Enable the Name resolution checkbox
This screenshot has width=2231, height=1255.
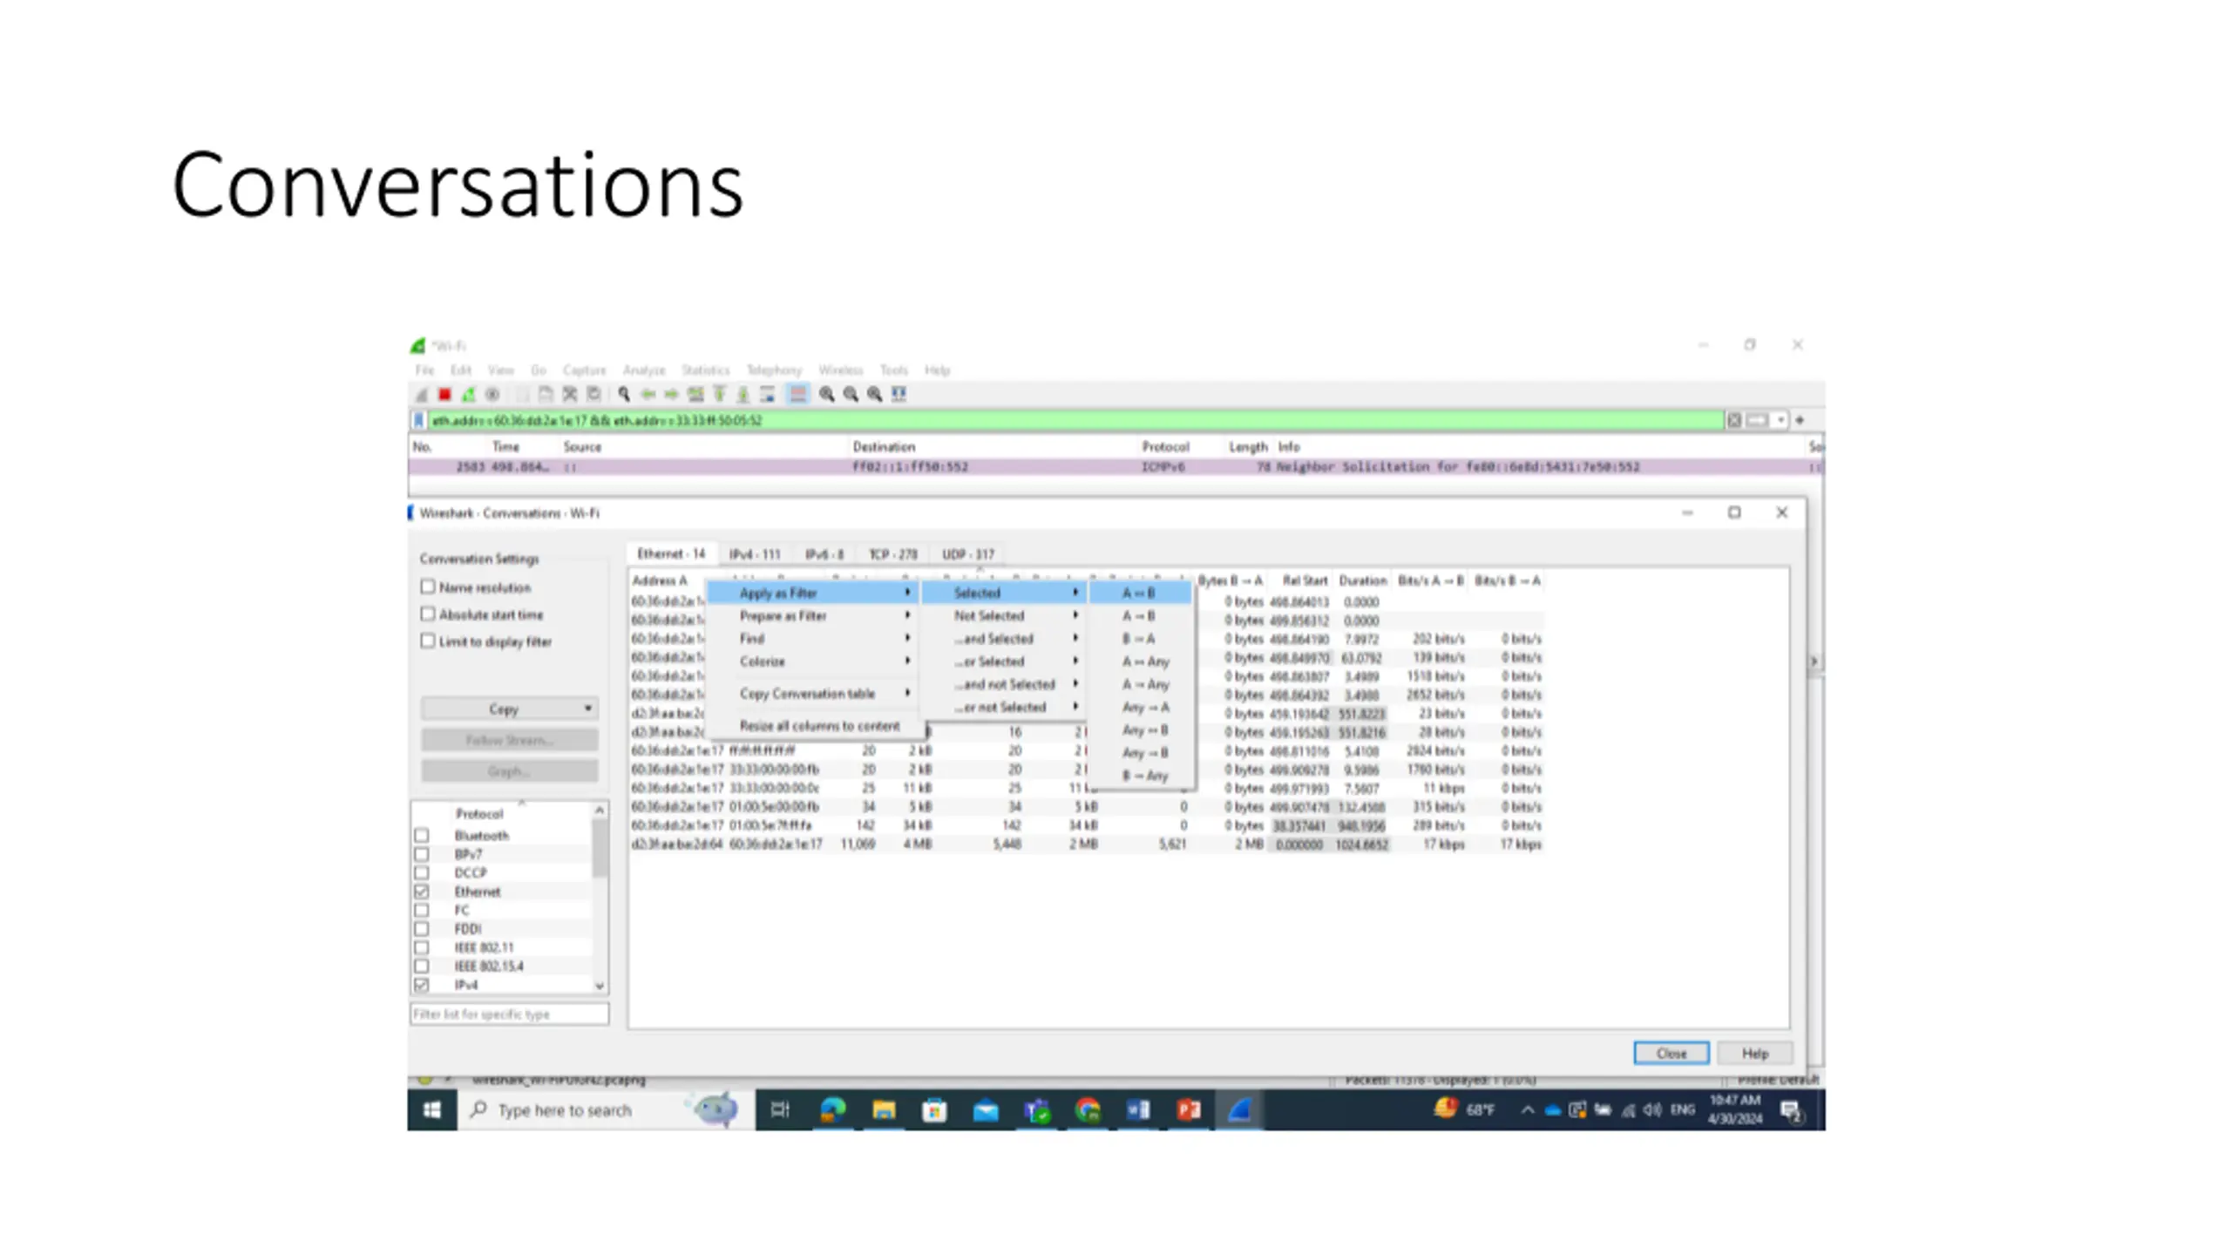tap(428, 587)
